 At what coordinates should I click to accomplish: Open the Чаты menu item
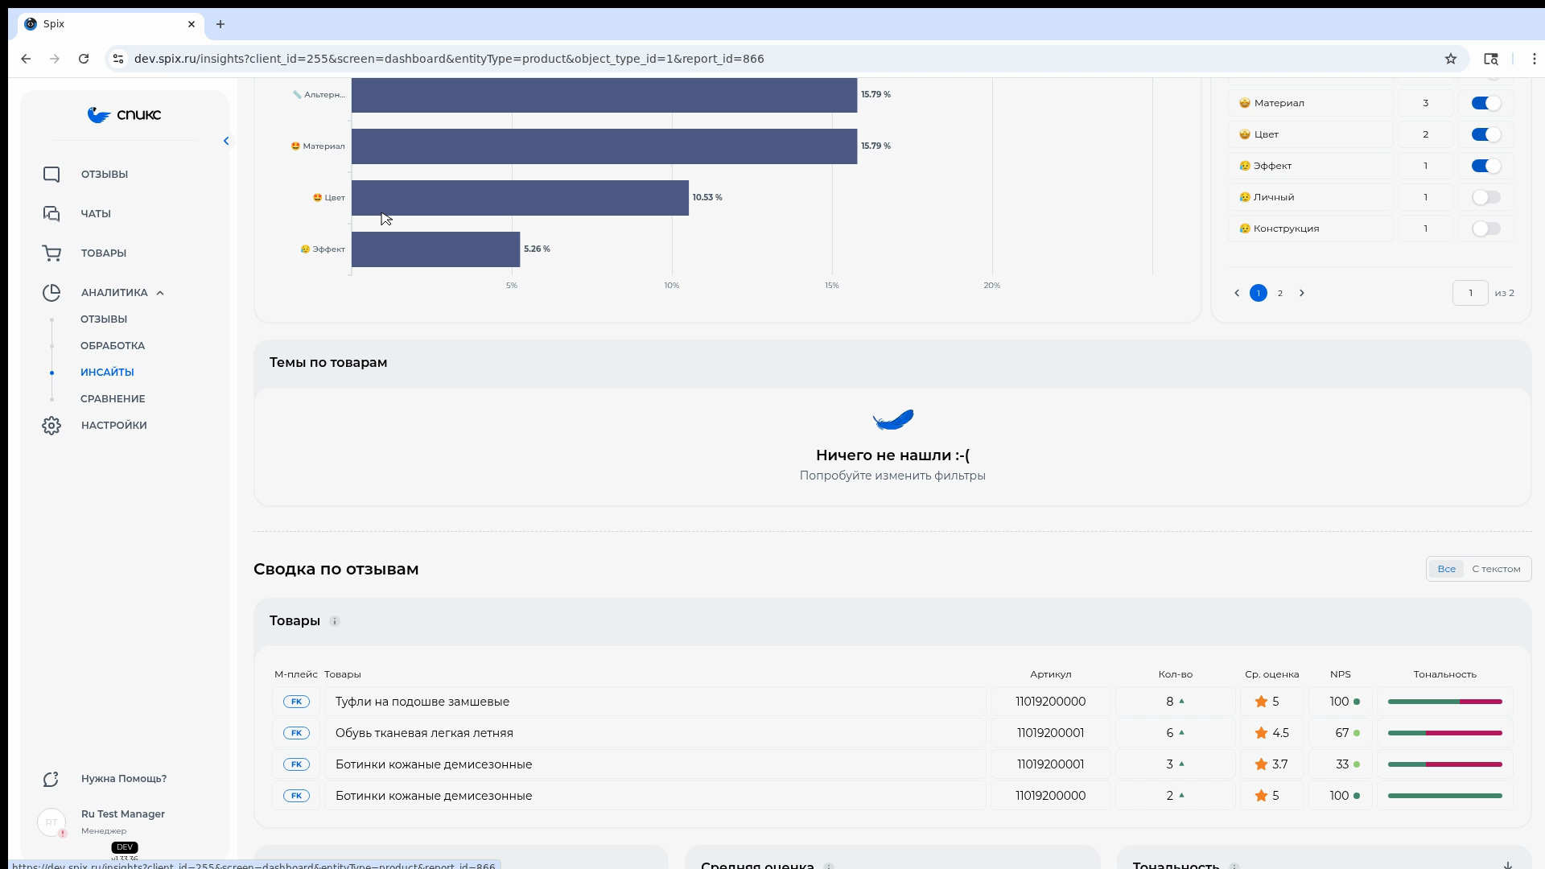(96, 214)
